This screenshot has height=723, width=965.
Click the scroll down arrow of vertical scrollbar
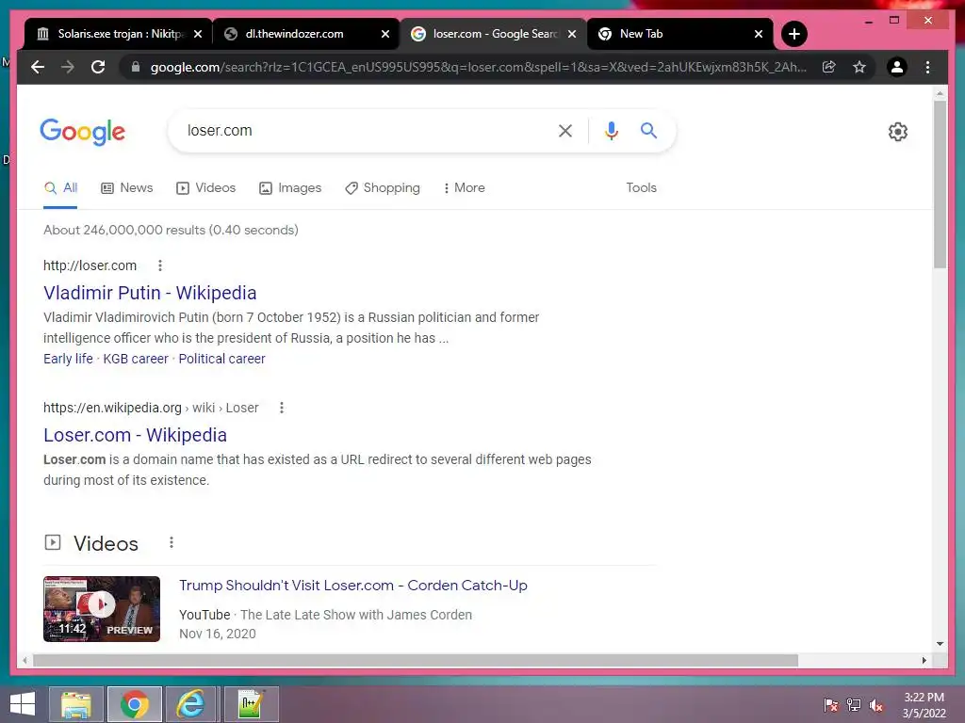click(x=940, y=644)
